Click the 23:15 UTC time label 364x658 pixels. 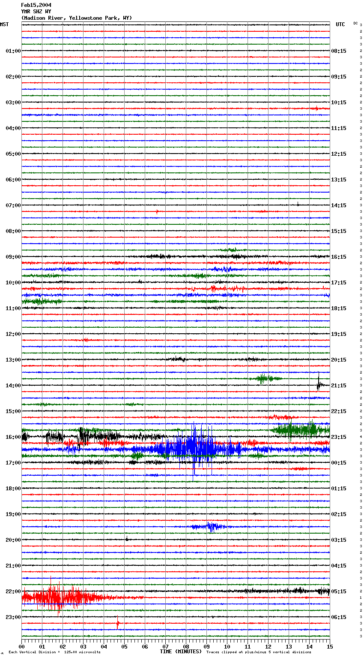(339, 437)
